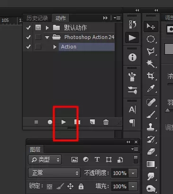Collapse the Photoshop Action 24 set

pos(47,38)
